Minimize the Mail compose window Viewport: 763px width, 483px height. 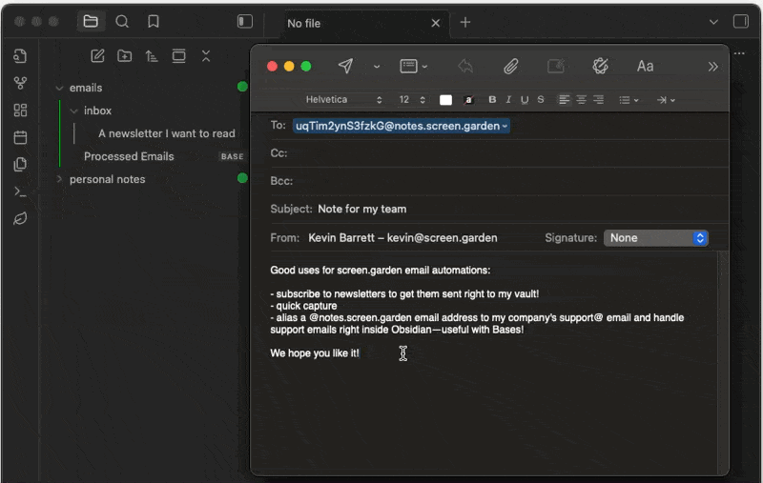point(289,66)
